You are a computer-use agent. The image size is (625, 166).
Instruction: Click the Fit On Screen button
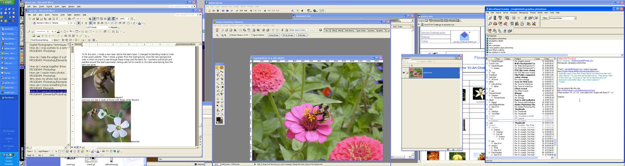[288, 35]
